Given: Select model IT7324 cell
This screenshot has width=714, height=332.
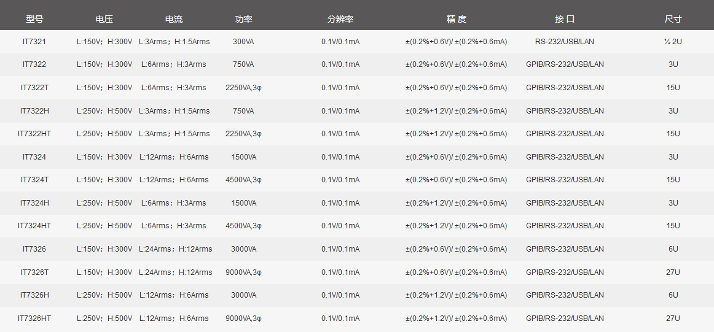Looking at the screenshot, I should point(34,157).
